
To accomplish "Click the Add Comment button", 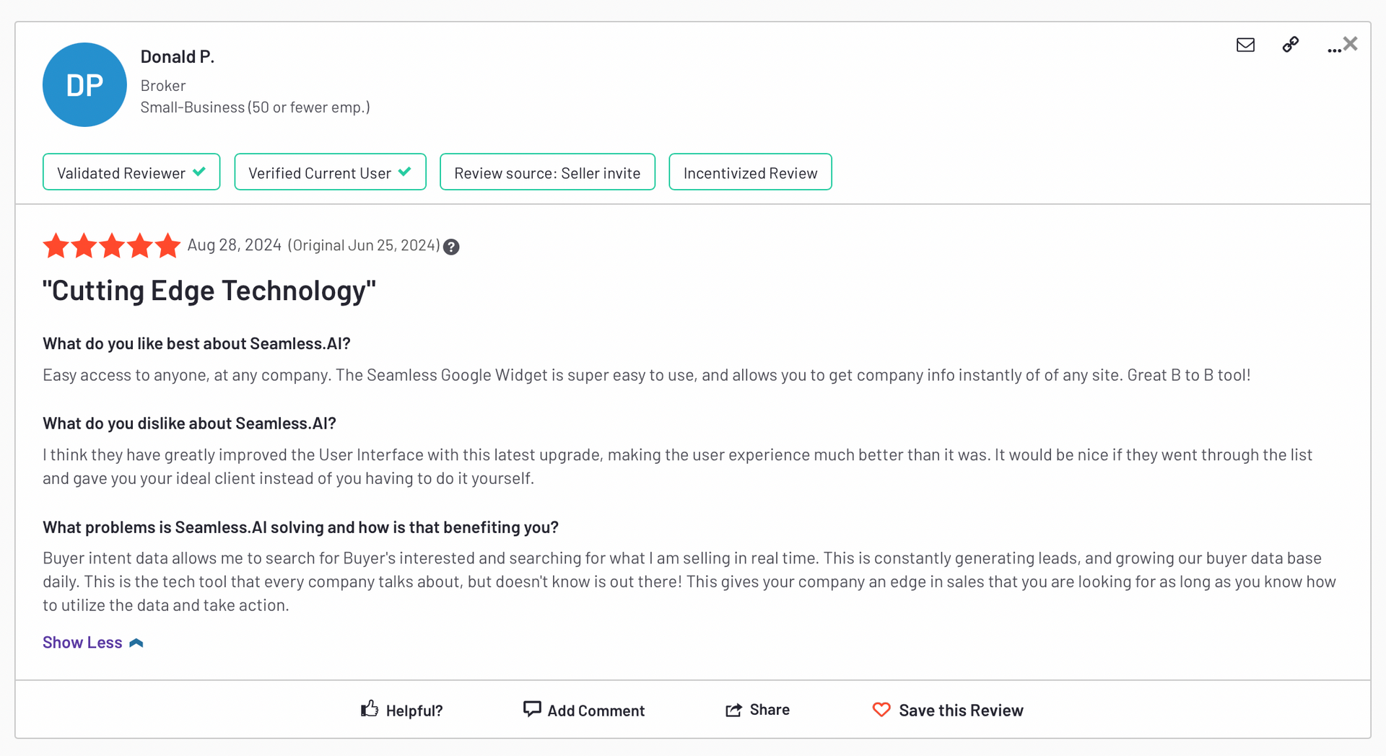I will 583,710.
